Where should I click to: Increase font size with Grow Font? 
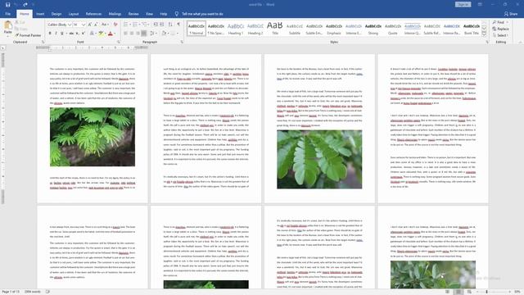click(x=90, y=25)
